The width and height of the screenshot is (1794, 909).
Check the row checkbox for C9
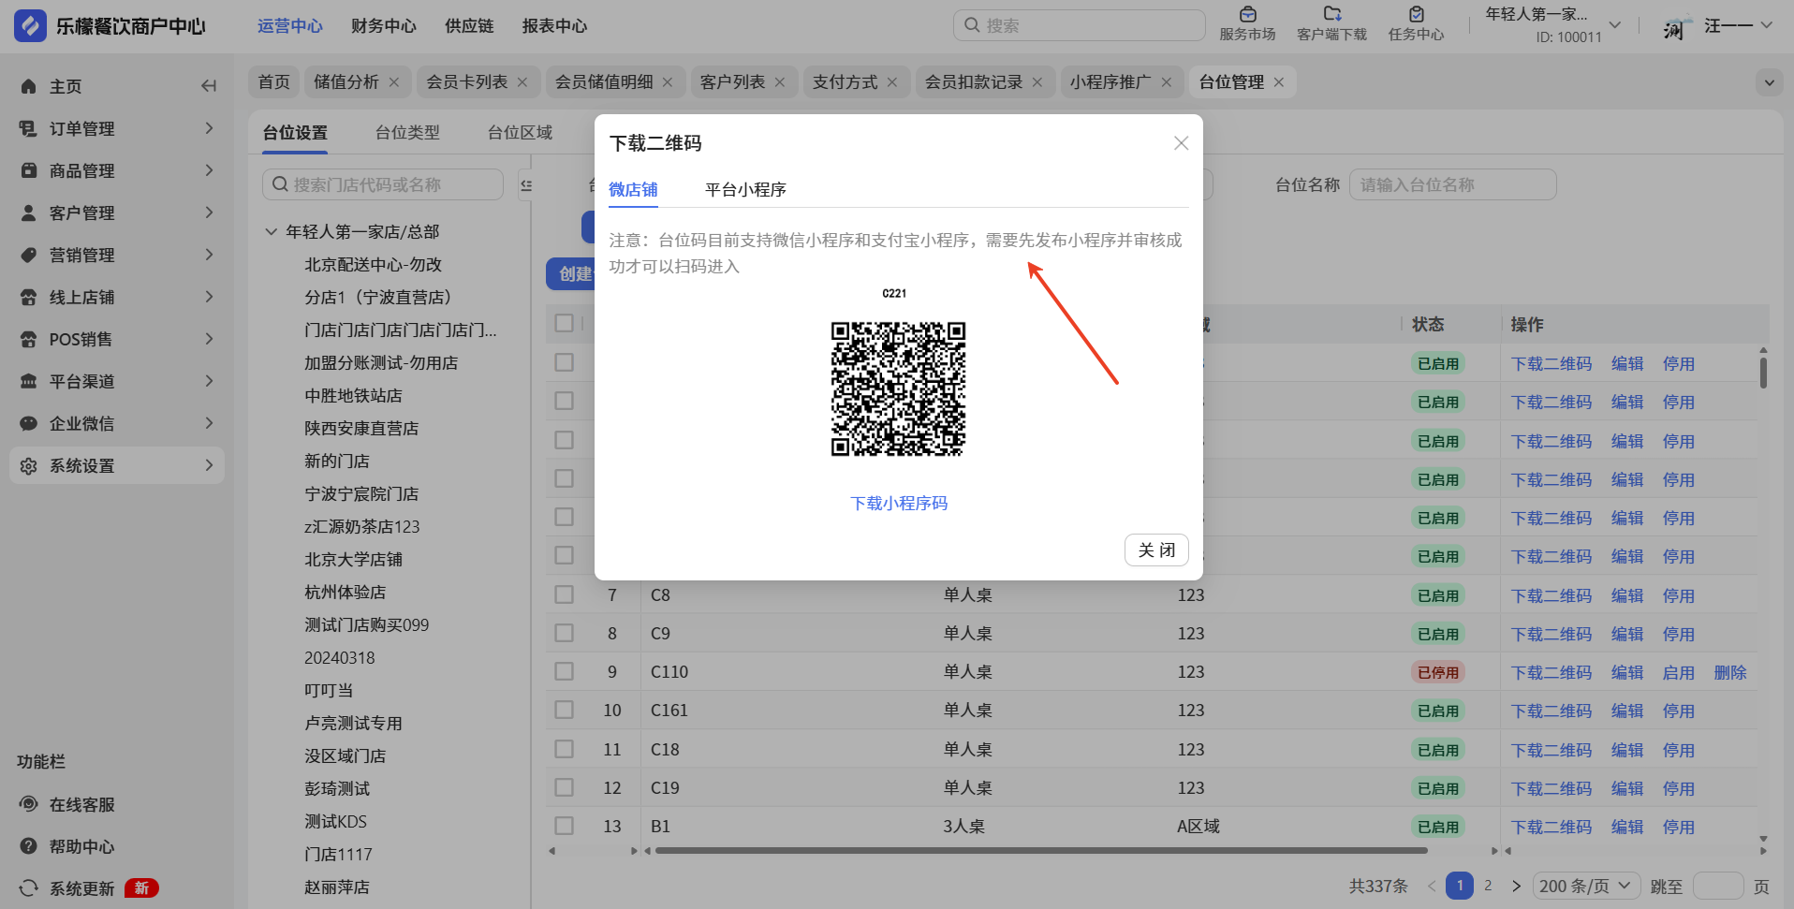(x=564, y=633)
